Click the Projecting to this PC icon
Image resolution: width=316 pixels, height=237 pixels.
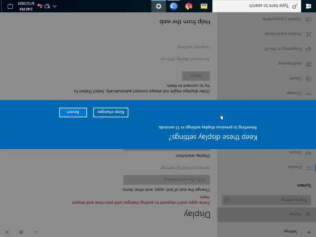(x=309, y=49)
